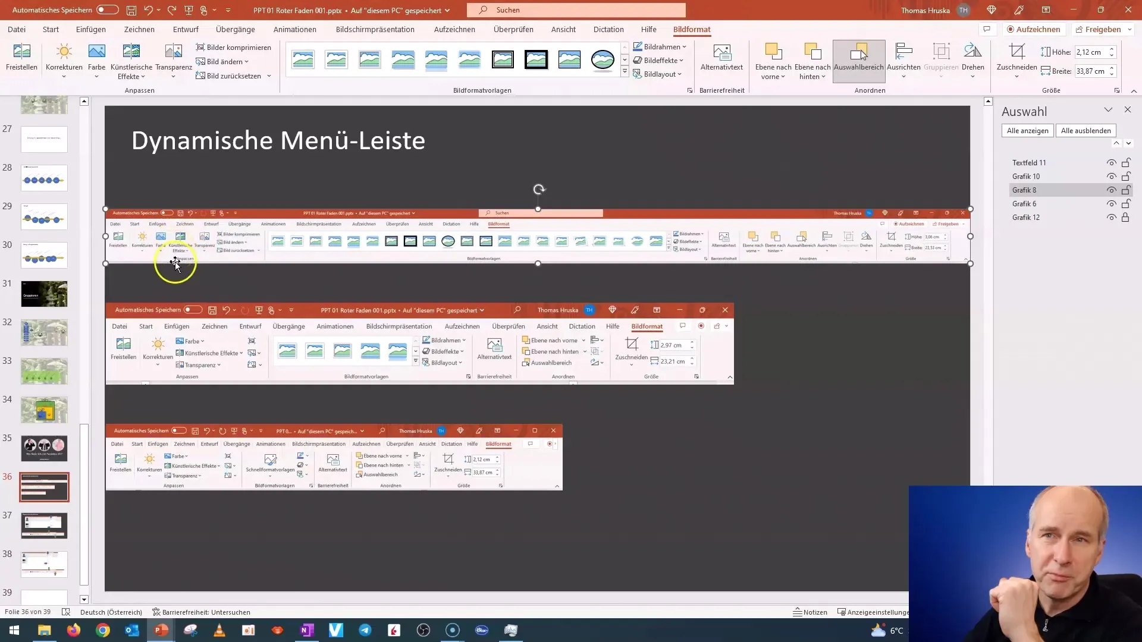Image resolution: width=1142 pixels, height=642 pixels.
Task: Toggle visibility of Grafik 8 layer
Action: (x=1112, y=190)
